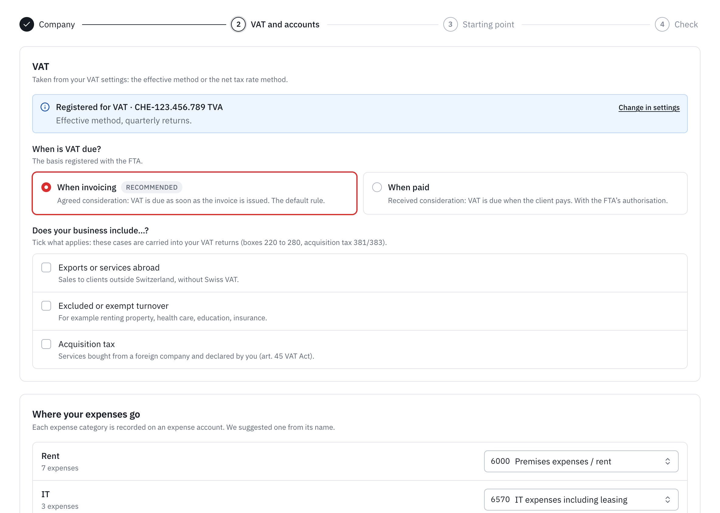Click the completed Company step checkmark icon

pos(26,24)
